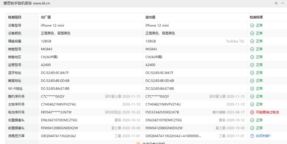Click green check icon in 硬盘容量 row
287x144 pixels.
click(x=252, y=41)
